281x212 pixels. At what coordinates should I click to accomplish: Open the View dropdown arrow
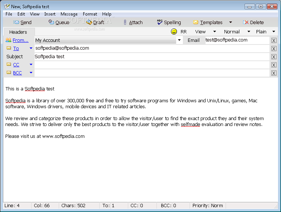click(214, 32)
